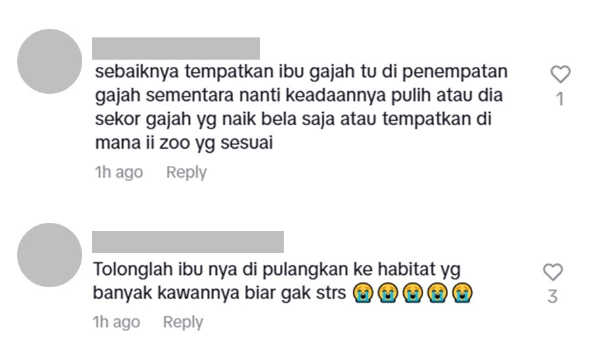Click the like count 3 under the second heart
601x362 pixels.
click(x=552, y=296)
